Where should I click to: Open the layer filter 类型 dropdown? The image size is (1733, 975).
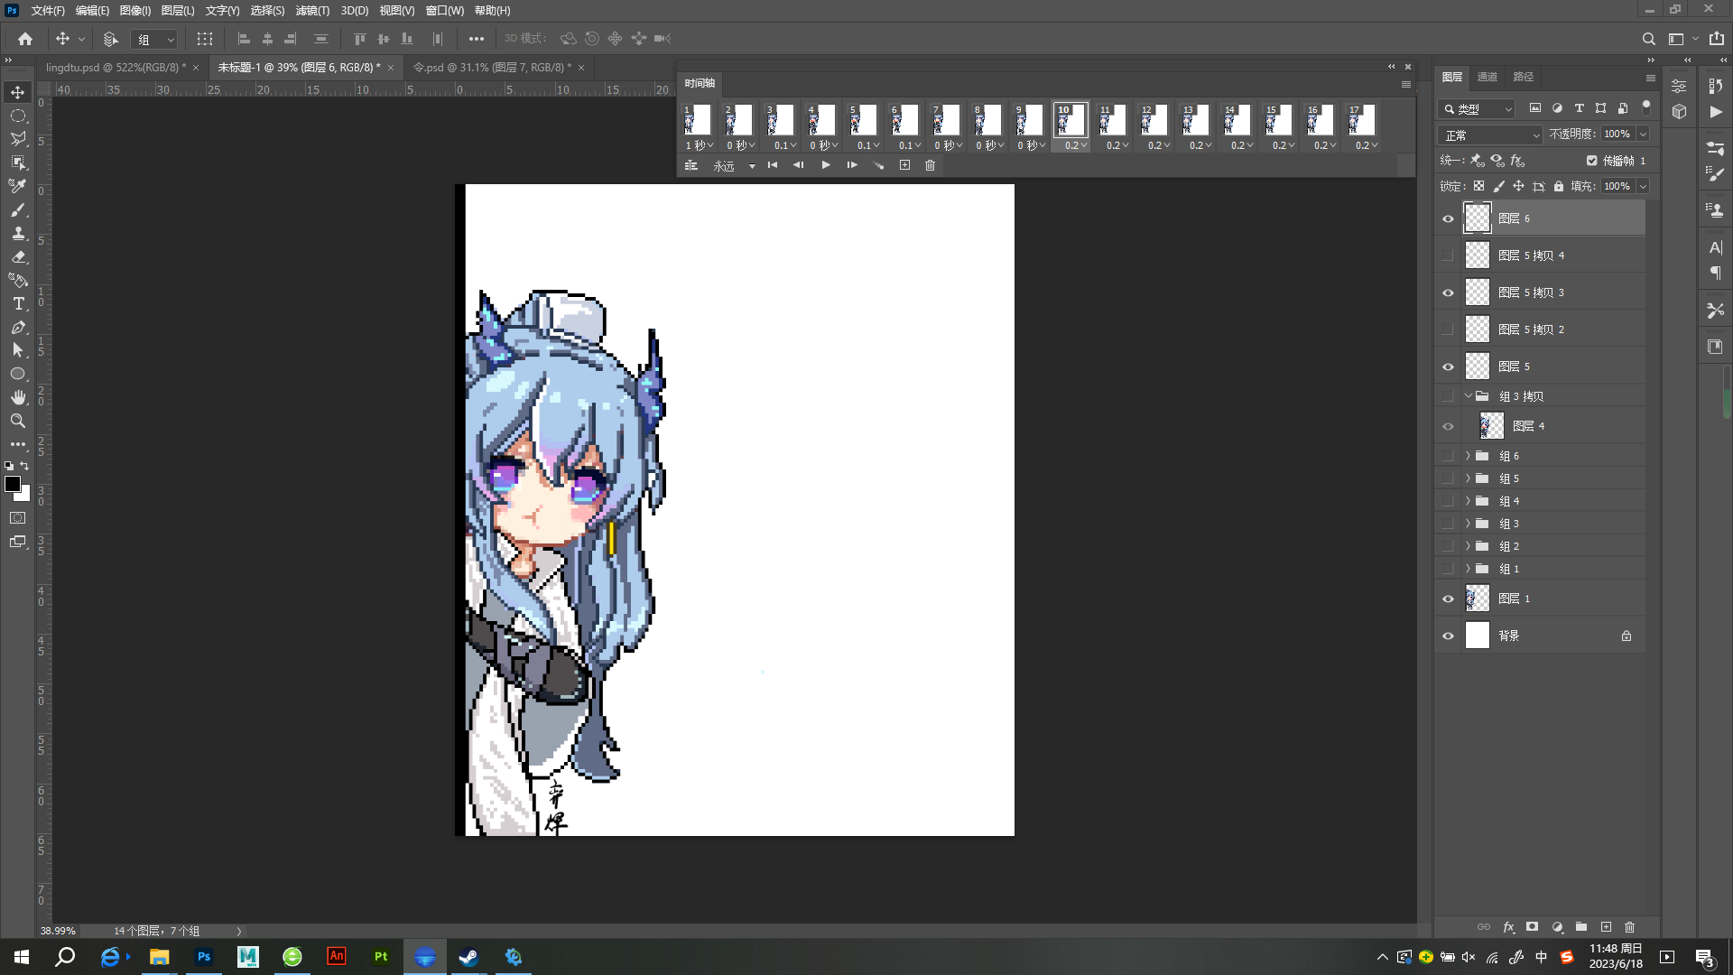(1477, 108)
